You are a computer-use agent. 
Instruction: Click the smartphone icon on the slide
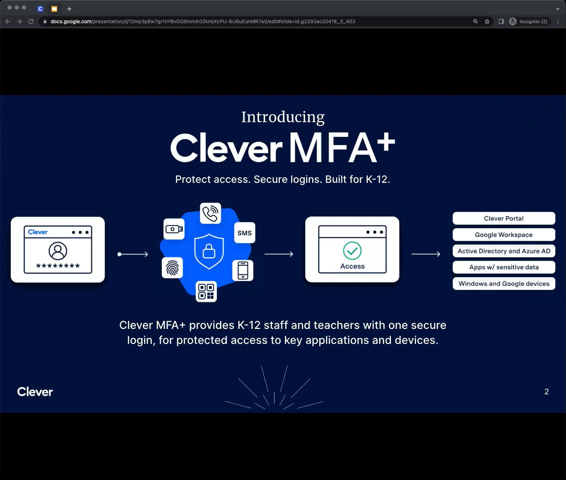[243, 270]
